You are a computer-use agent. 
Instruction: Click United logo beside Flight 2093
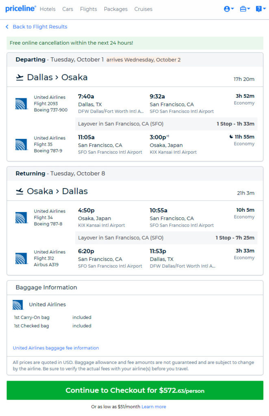[21, 104]
